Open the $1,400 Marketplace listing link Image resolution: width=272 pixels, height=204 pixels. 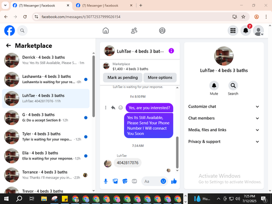(140, 66)
